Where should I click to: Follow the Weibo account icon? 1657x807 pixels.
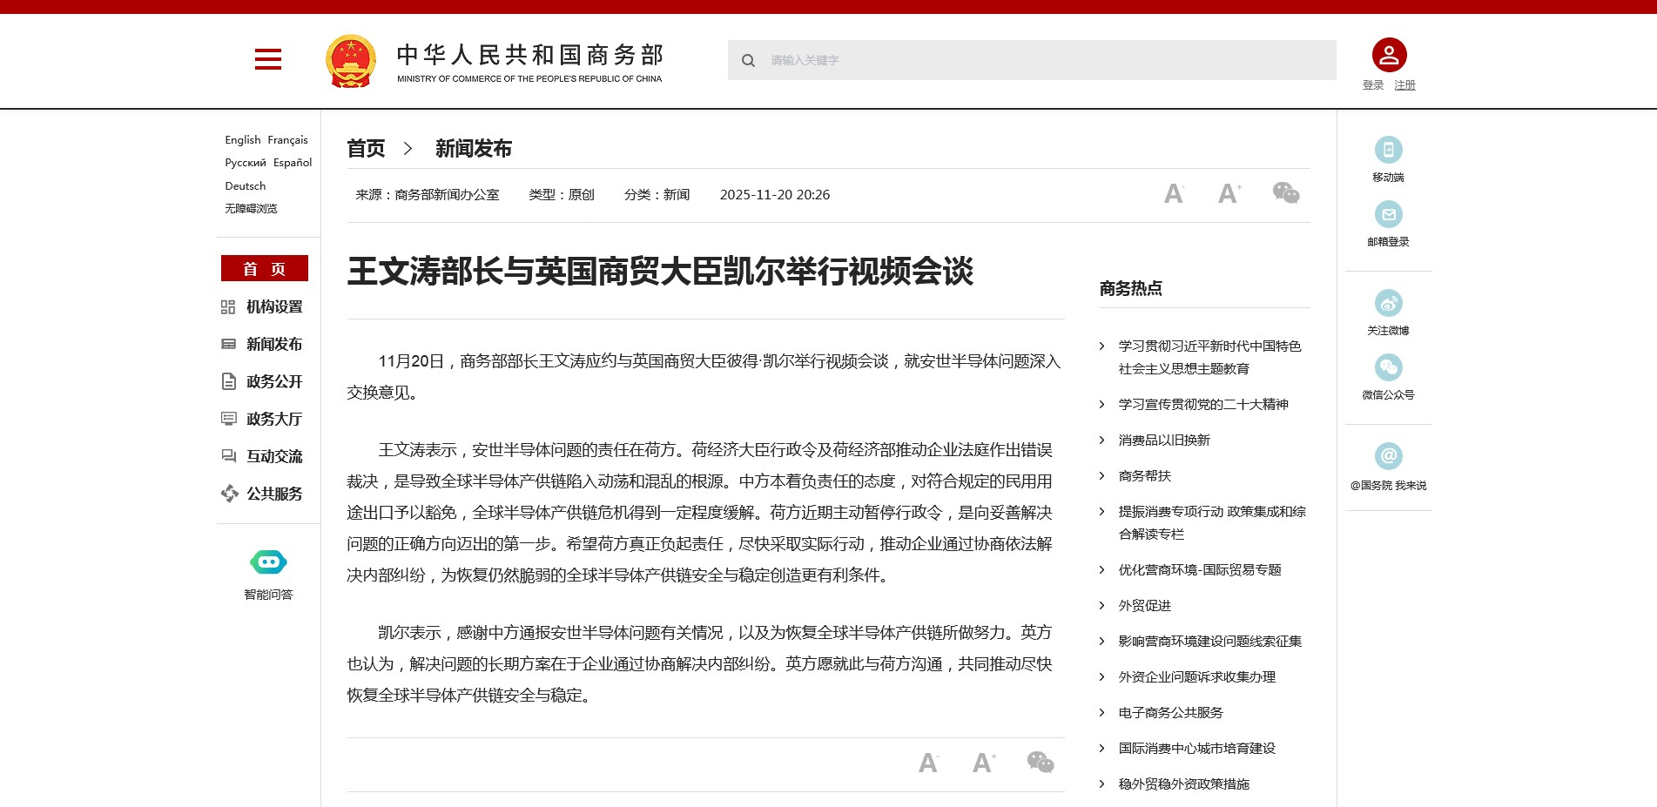tap(1388, 303)
